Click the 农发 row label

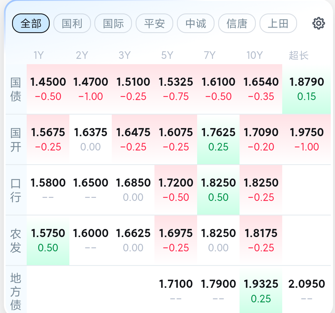coord(16,241)
